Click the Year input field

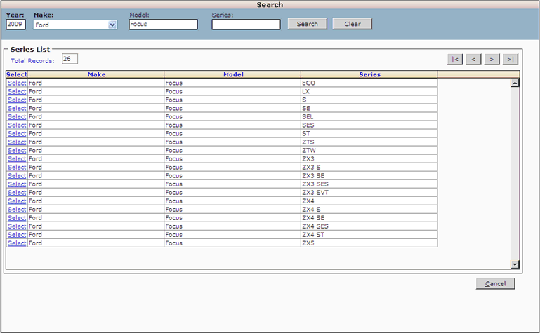[16, 24]
